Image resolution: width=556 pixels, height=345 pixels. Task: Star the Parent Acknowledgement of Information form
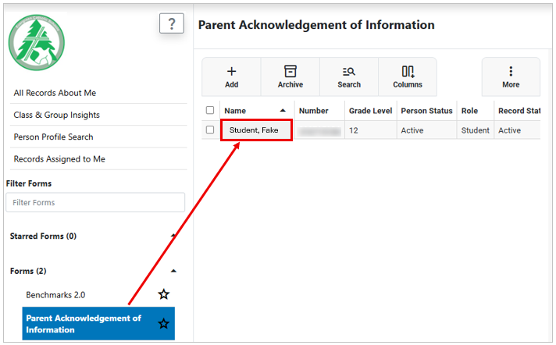tap(163, 323)
